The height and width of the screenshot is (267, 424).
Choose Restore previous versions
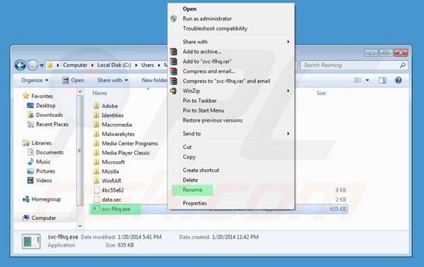click(x=213, y=120)
